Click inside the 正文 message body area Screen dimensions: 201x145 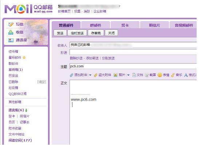pos(133,112)
